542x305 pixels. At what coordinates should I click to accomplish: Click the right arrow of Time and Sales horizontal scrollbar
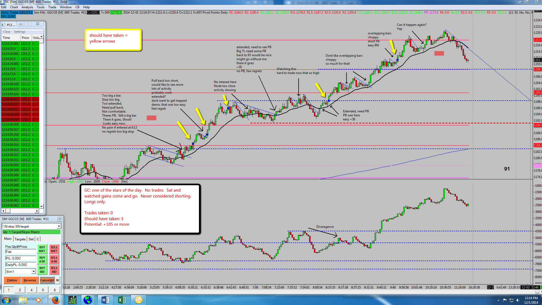37,211
